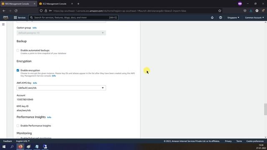The width and height of the screenshot is (267, 150).
Task: Click the shield tracking protection icon
Action: (x=41, y=11)
